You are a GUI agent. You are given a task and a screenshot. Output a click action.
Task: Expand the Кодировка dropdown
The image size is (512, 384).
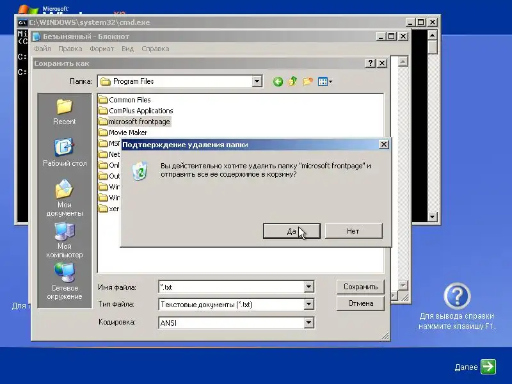coord(308,323)
